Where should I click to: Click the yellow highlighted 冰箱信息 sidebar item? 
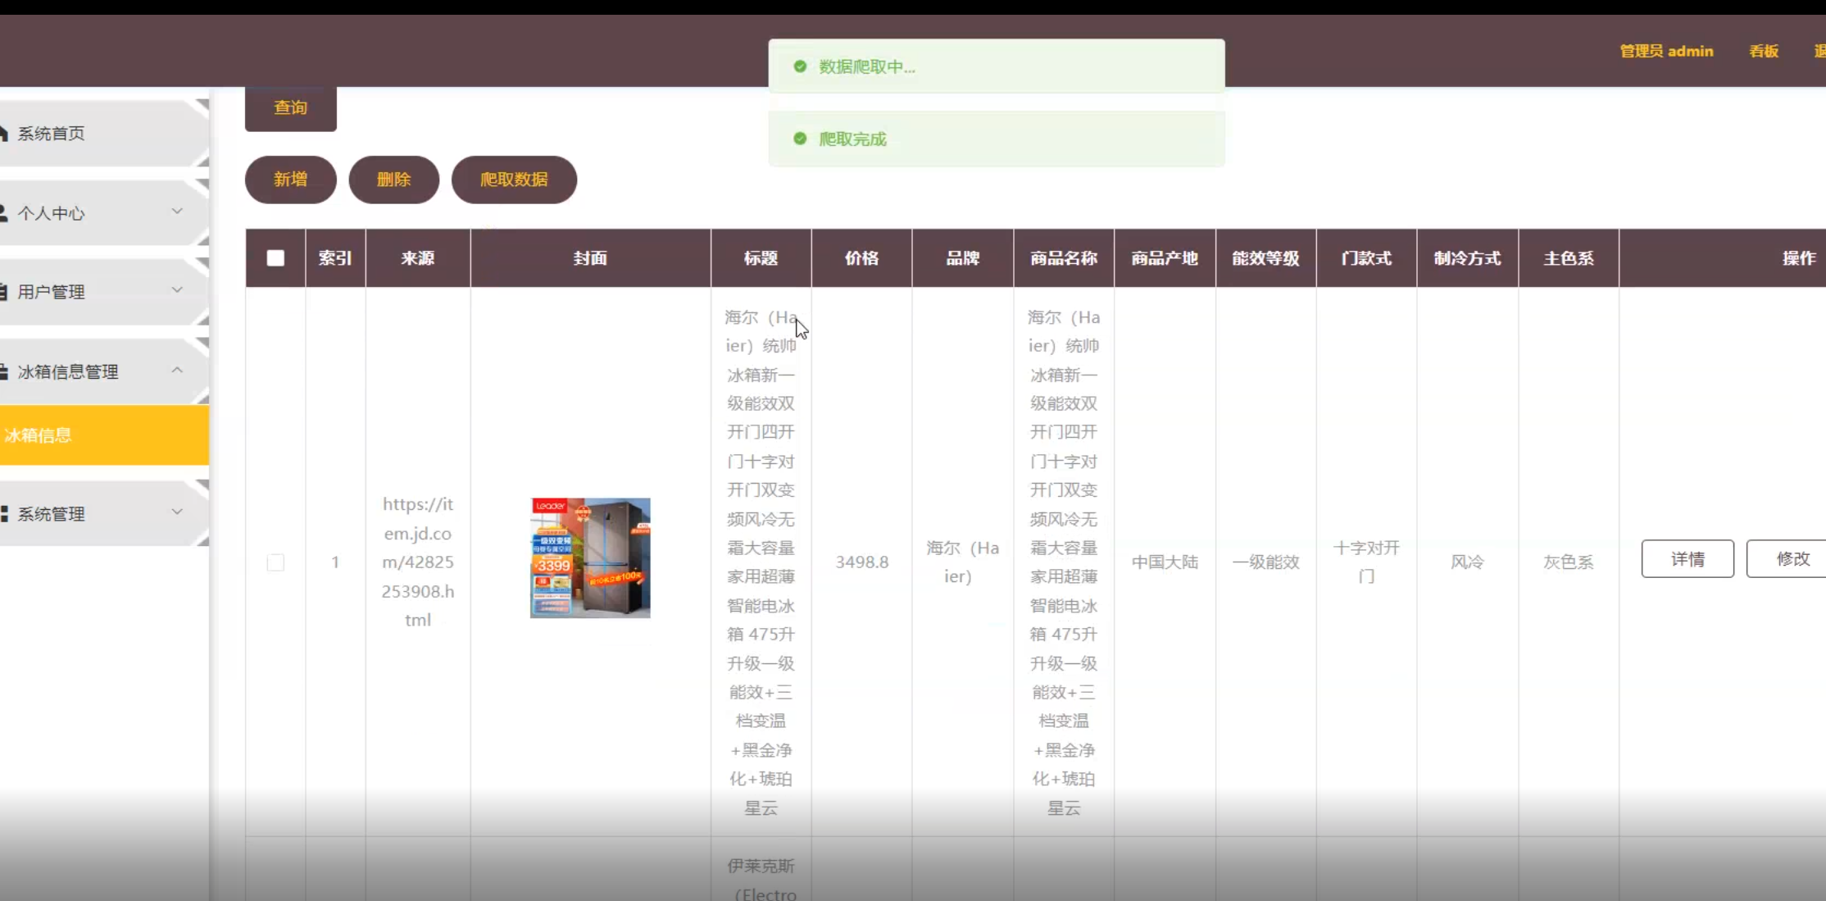point(38,435)
